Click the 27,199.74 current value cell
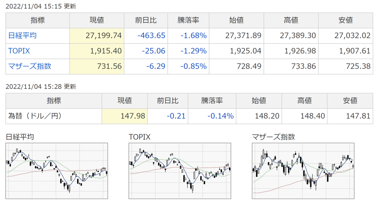The height and width of the screenshot is (206, 378). coord(103,36)
